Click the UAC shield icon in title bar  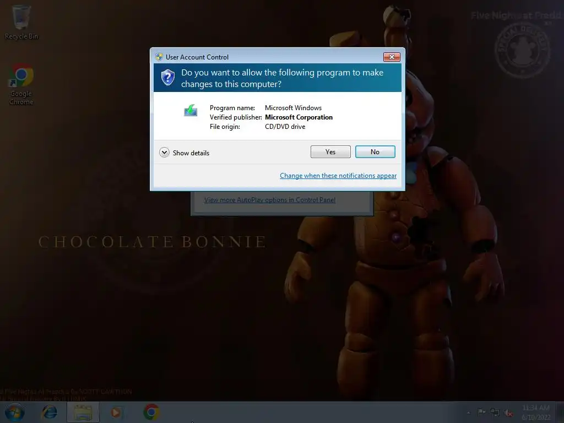tap(159, 57)
